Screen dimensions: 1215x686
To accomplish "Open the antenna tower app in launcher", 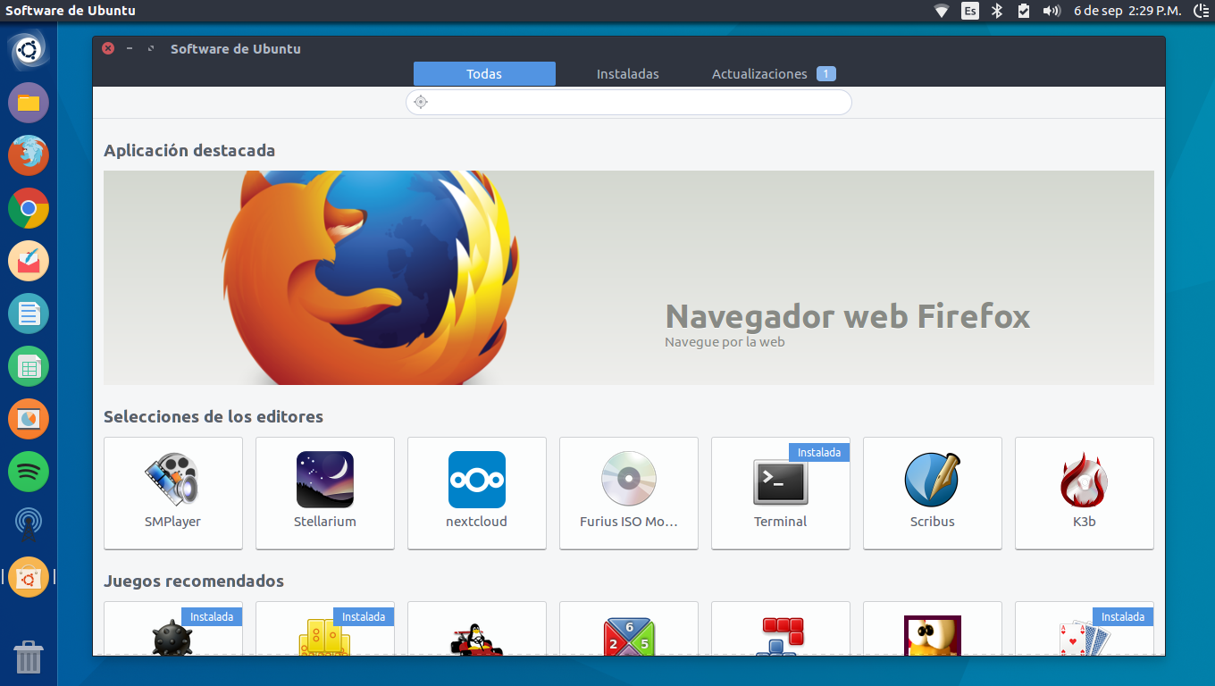I will click(x=29, y=524).
